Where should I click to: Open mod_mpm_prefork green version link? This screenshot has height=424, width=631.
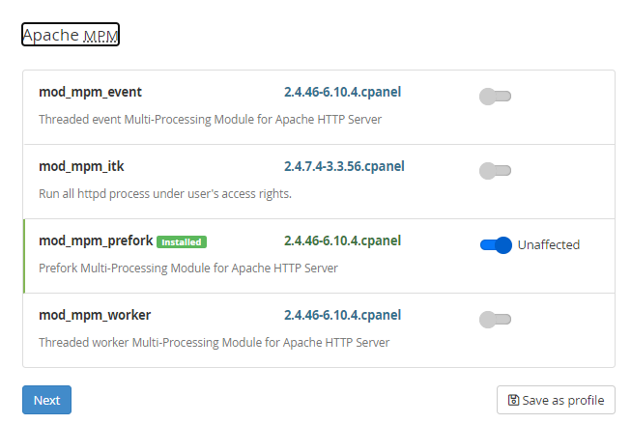coord(342,240)
